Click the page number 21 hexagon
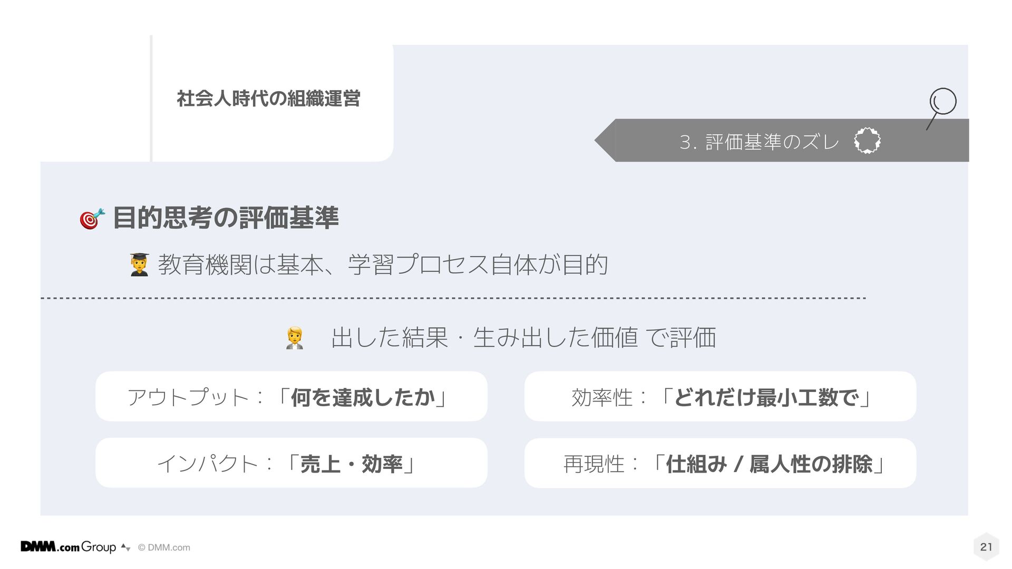 pyautogui.click(x=986, y=547)
